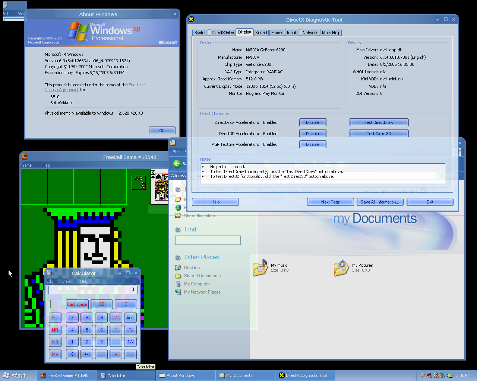The width and height of the screenshot is (477, 381).
Task: Open the Edit menu in Calculator
Action: tap(50, 281)
